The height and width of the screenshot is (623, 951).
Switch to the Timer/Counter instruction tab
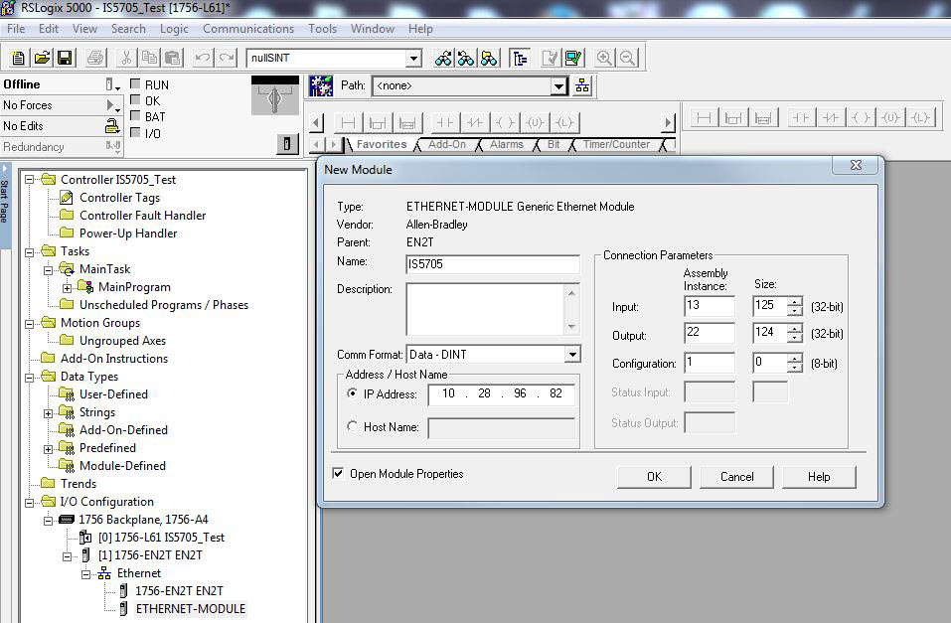(616, 145)
